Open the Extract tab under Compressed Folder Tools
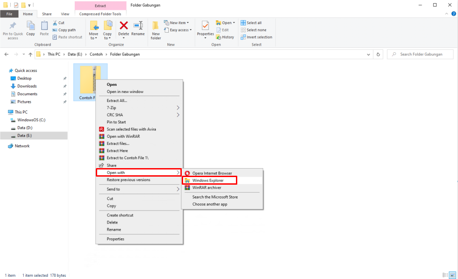Screen dimensions: 458x279 (x=100, y=5)
